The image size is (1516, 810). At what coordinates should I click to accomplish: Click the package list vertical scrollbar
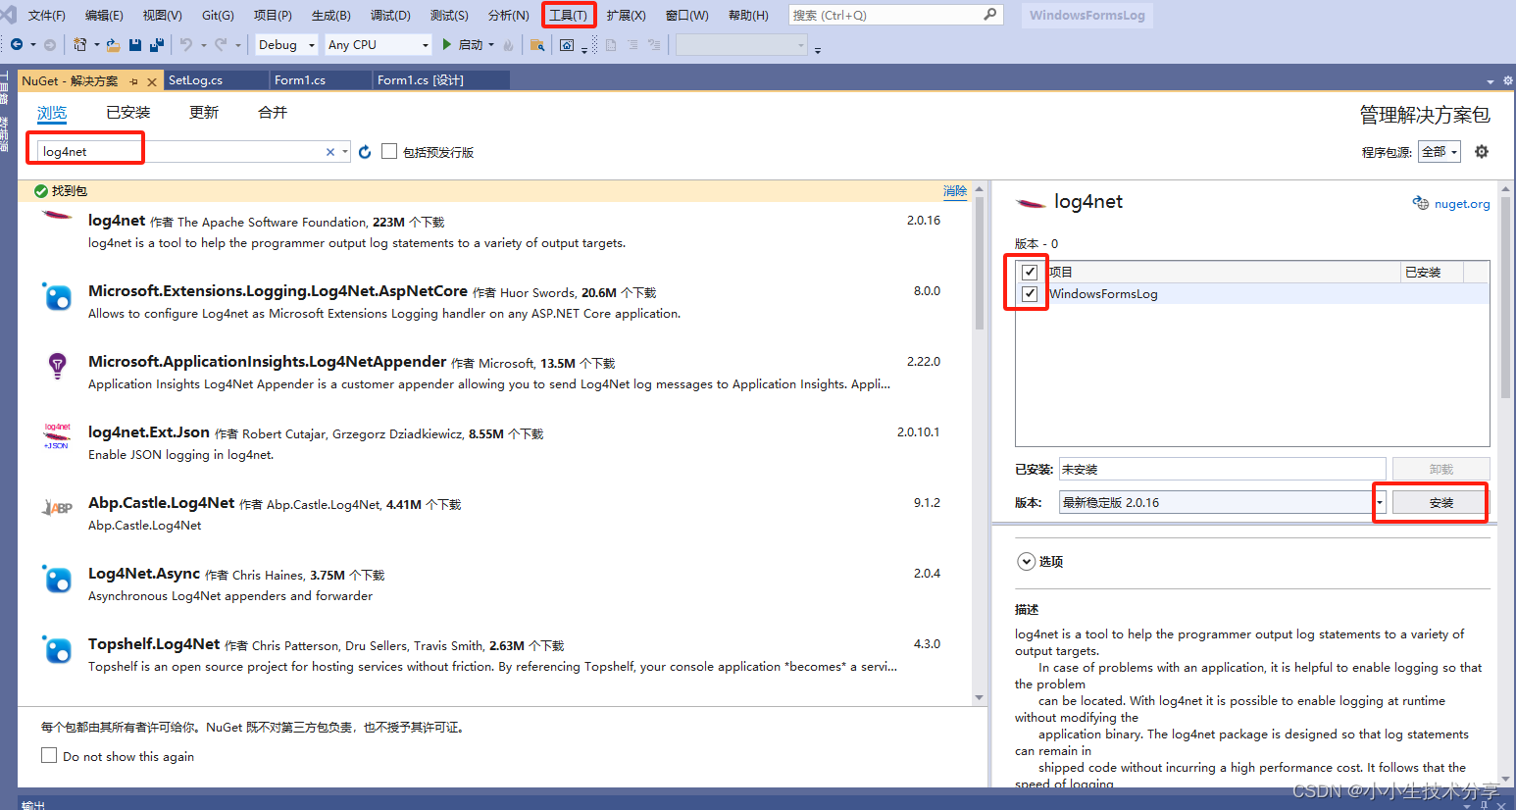click(979, 265)
